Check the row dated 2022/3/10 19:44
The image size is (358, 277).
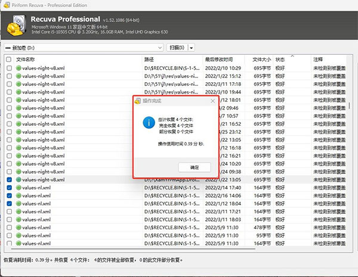click(x=9, y=92)
